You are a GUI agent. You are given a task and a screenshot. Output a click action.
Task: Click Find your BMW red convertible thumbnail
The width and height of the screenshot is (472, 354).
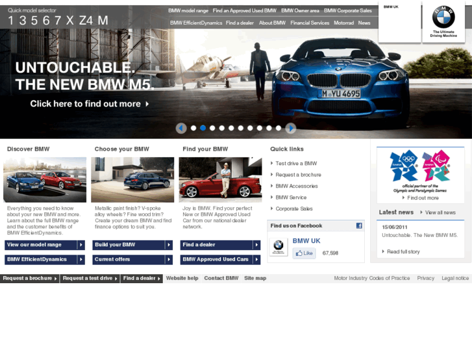tap(220, 179)
